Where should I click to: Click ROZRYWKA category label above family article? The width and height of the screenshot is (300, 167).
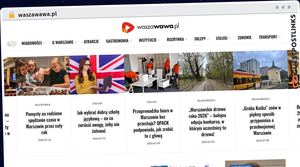pyautogui.click(x=43, y=105)
